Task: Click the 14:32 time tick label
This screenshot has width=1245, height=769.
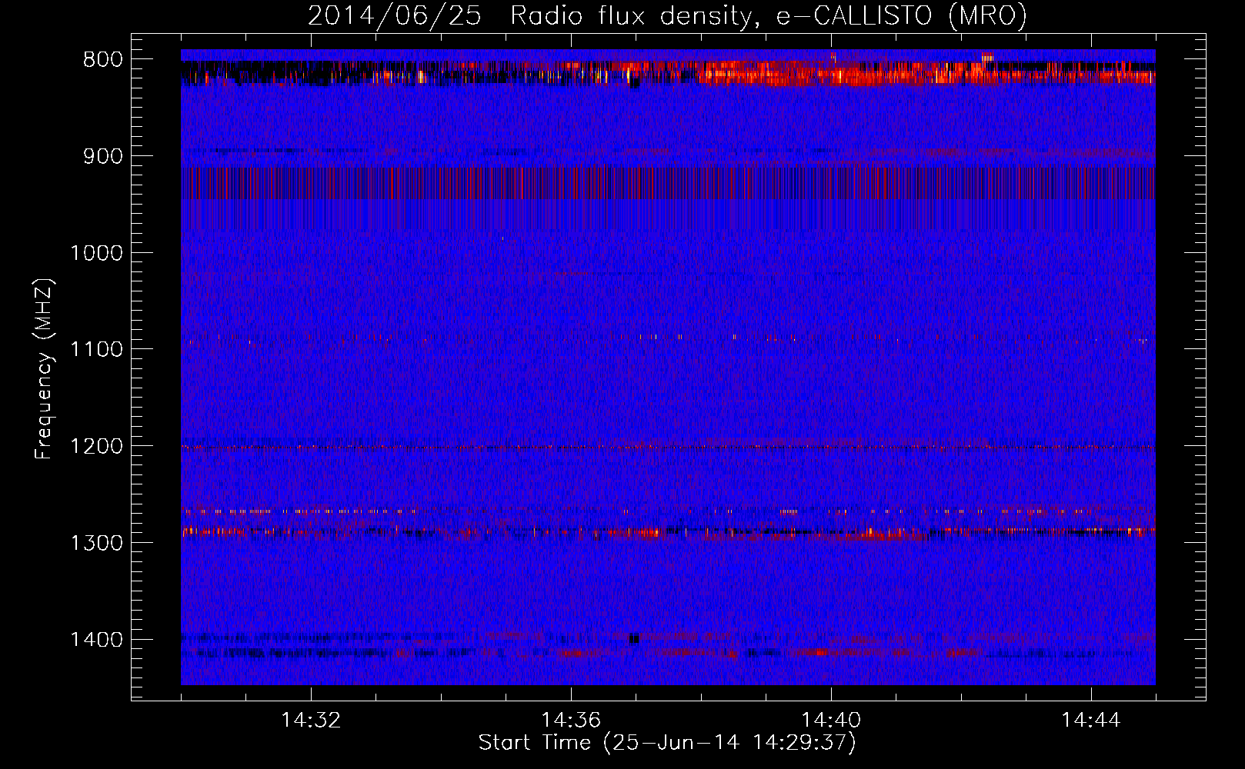Action: [311, 721]
